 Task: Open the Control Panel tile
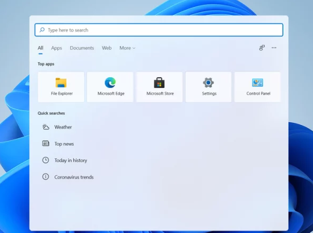257,87
